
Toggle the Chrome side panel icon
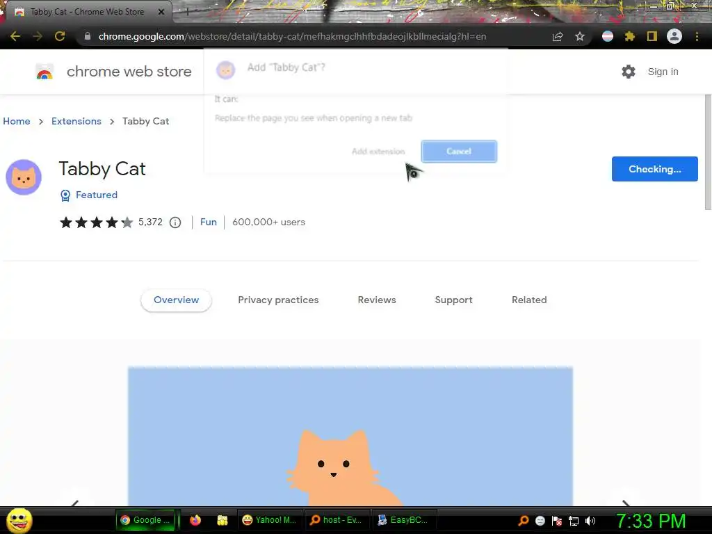point(652,36)
